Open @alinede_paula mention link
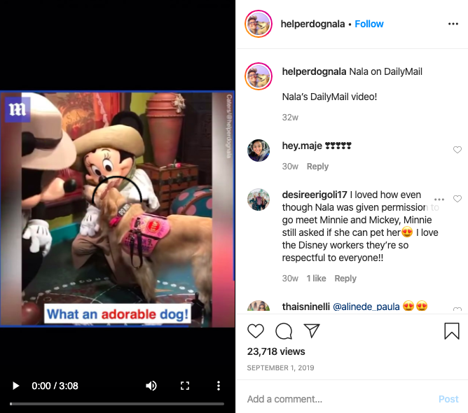468x413 pixels. [x=366, y=307]
